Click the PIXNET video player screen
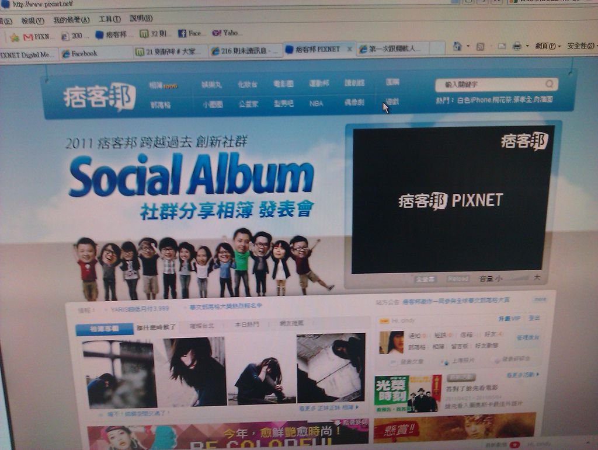Screen dimensions: 598x450 tap(453, 200)
